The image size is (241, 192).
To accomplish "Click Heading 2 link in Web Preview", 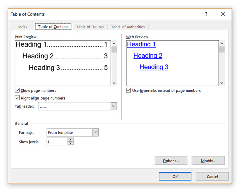I will 148,56.
